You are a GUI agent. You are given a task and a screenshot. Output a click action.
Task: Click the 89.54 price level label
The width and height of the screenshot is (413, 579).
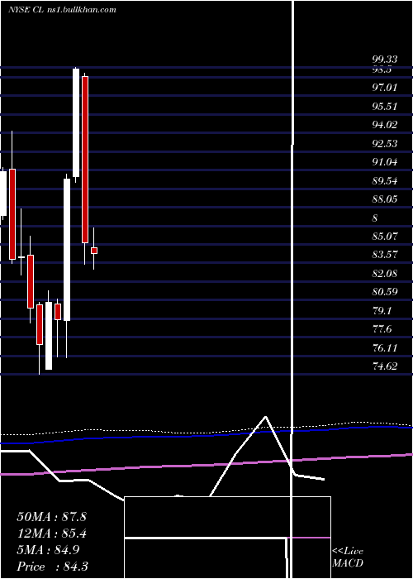point(385,180)
